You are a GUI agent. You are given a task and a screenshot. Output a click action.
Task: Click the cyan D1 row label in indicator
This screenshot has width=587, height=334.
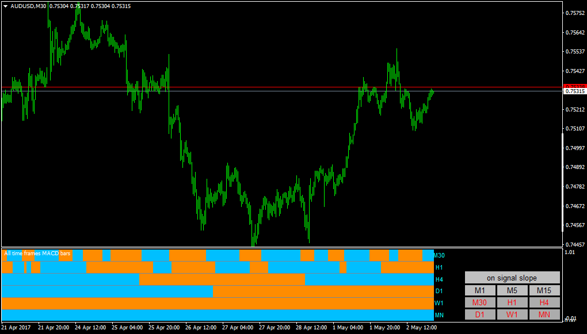pos(439,291)
